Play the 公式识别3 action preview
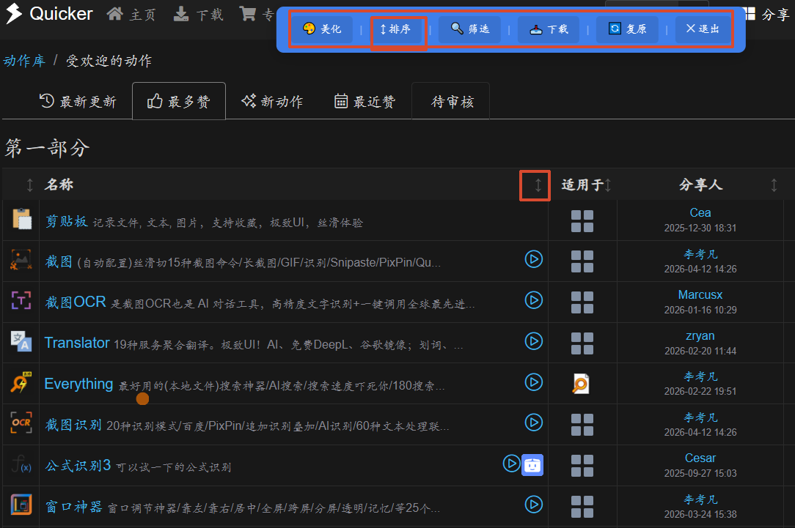This screenshot has height=528, width=795. pyautogui.click(x=511, y=464)
